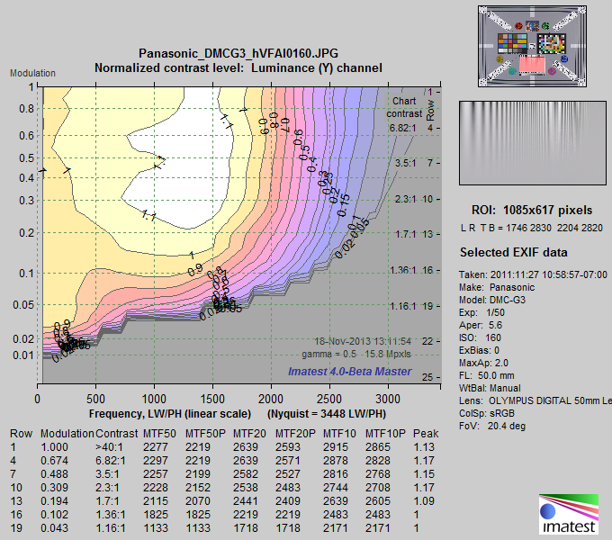Click modulation value 0.674 in row 4

pos(54,461)
